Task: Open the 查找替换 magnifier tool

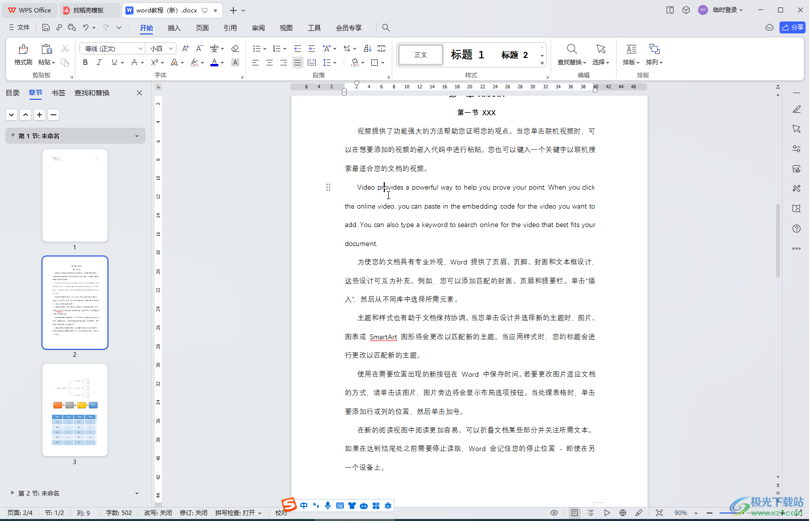Action: click(x=572, y=54)
